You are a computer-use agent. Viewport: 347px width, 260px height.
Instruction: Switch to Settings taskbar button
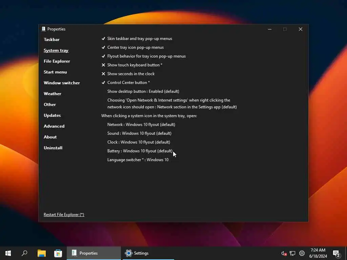click(x=148, y=253)
